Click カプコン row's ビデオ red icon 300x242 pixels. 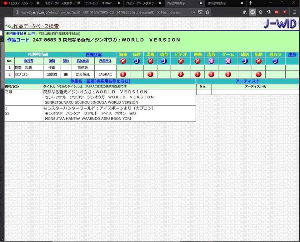coord(181,74)
